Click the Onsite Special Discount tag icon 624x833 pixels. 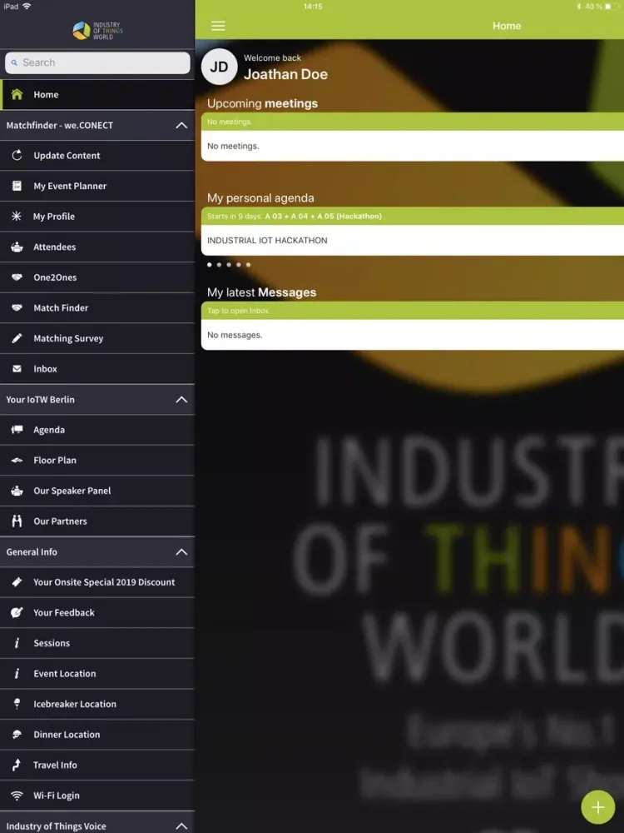click(x=17, y=581)
